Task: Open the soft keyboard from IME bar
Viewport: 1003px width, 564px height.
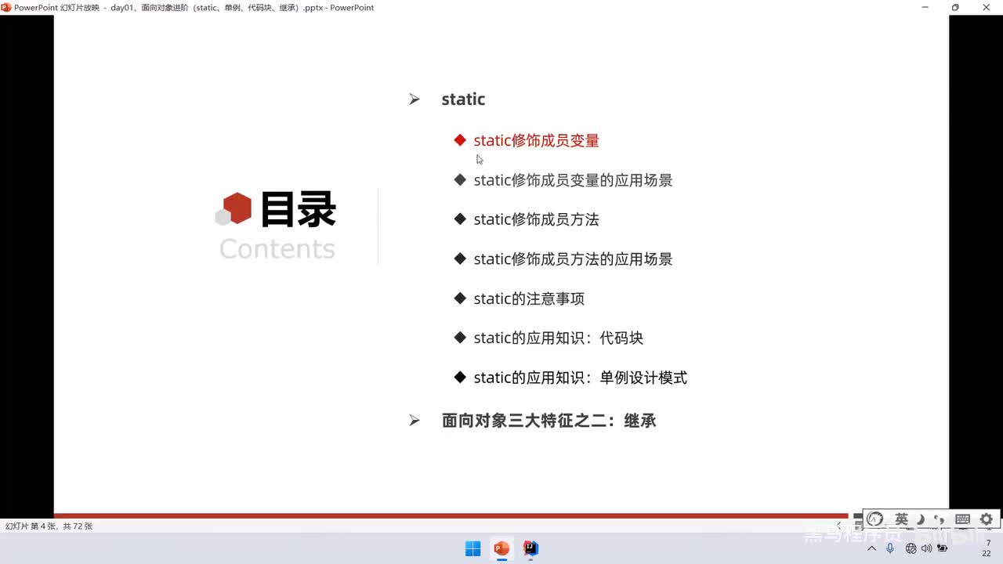Action: coord(963,519)
